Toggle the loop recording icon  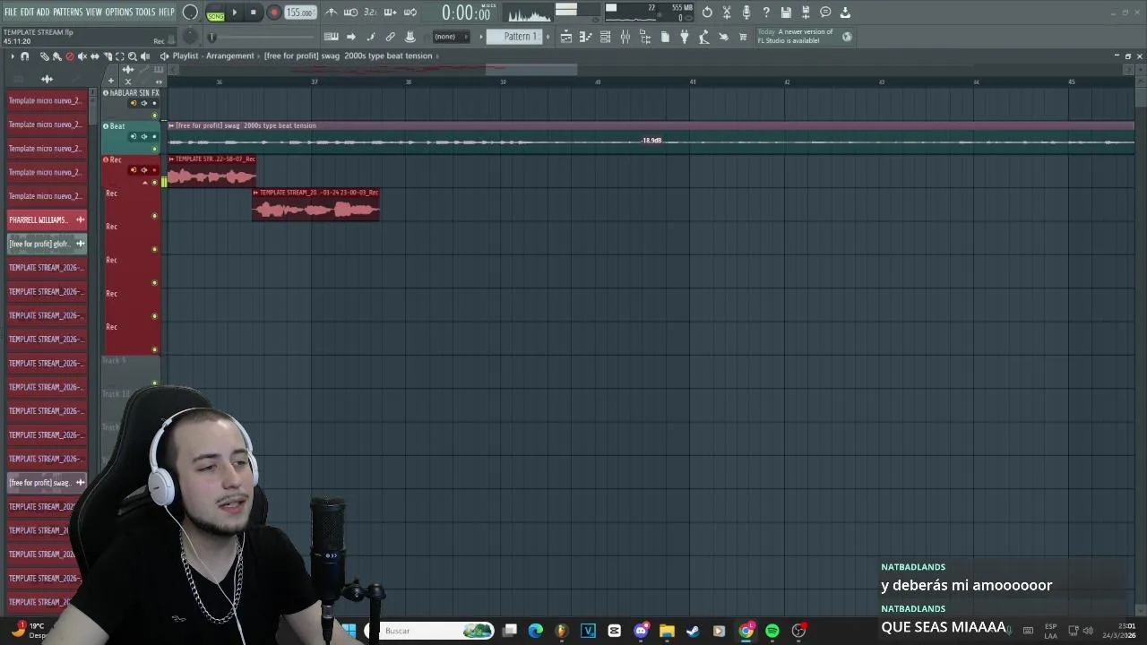click(x=410, y=13)
